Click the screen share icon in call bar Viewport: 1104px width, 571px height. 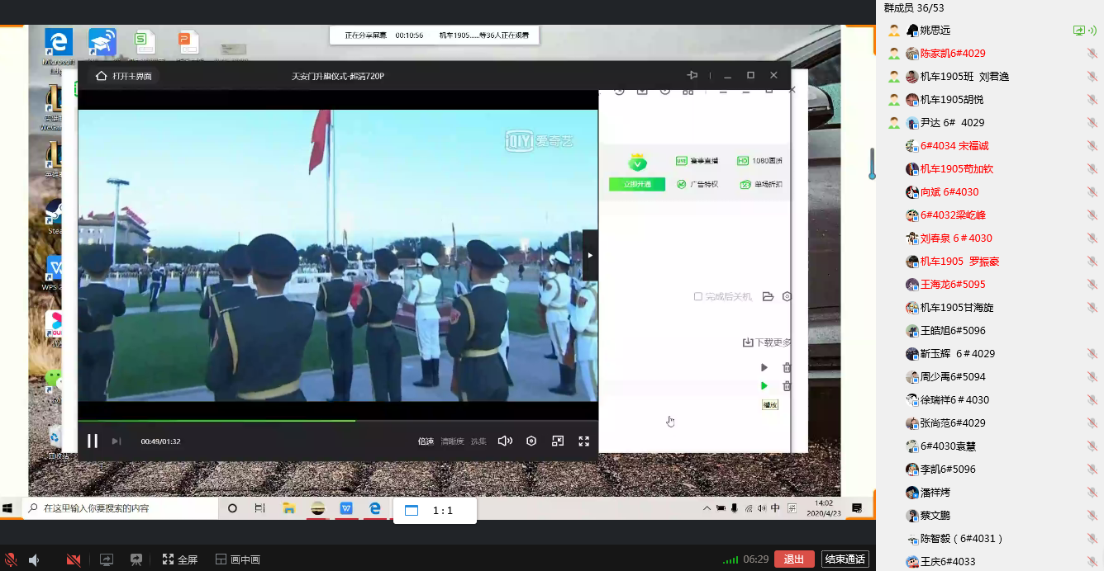(107, 559)
